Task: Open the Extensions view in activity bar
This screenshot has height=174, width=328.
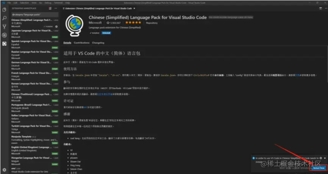Action: 4,43
